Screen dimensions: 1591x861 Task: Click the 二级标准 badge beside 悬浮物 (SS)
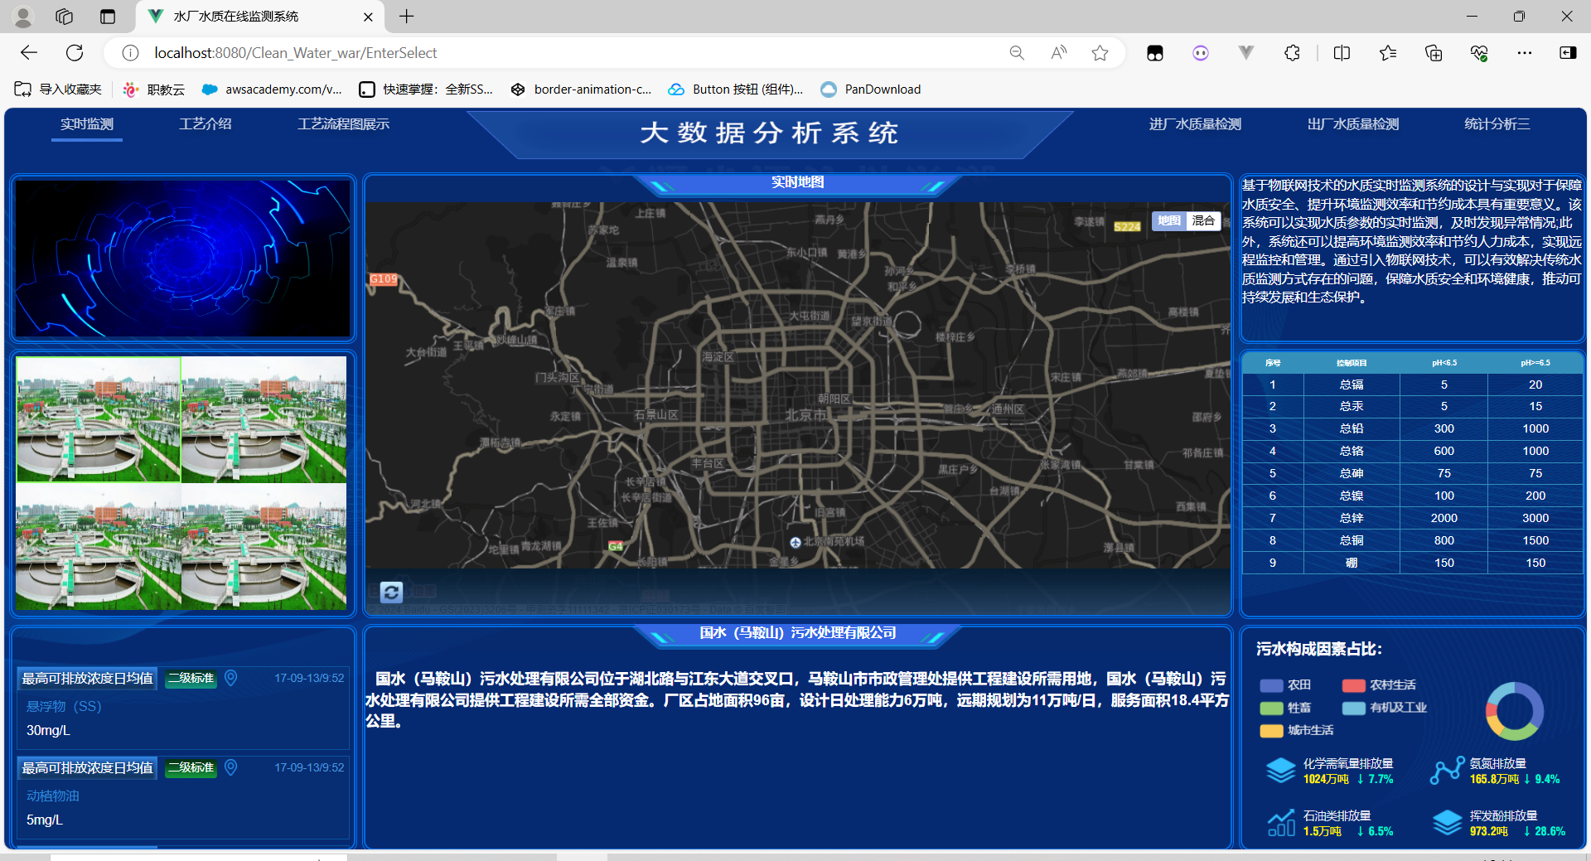pyautogui.click(x=191, y=678)
